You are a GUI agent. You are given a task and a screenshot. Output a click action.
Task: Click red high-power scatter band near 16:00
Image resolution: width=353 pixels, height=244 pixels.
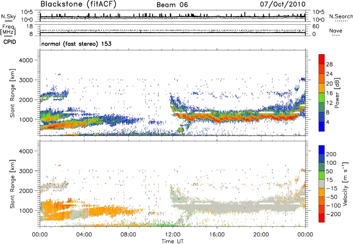218,120
